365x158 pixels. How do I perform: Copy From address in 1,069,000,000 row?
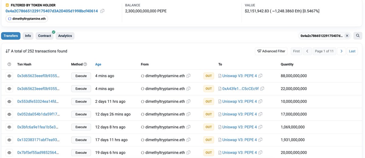point(189,127)
